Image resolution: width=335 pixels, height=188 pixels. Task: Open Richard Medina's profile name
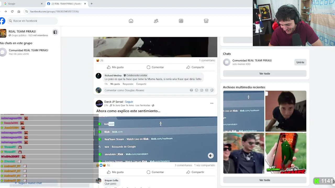coord(113,75)
